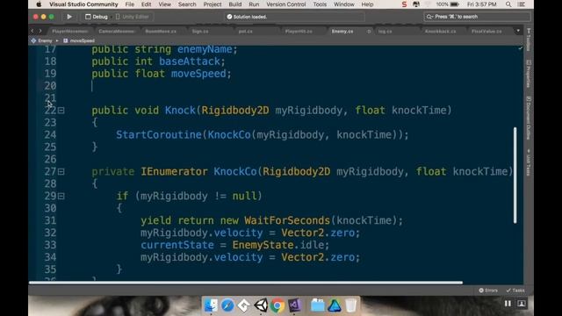Image resolution: width=562 pixels, height=316 pixels.
Task: Close the Enemy.cs tab
Action: pos(369,32)
